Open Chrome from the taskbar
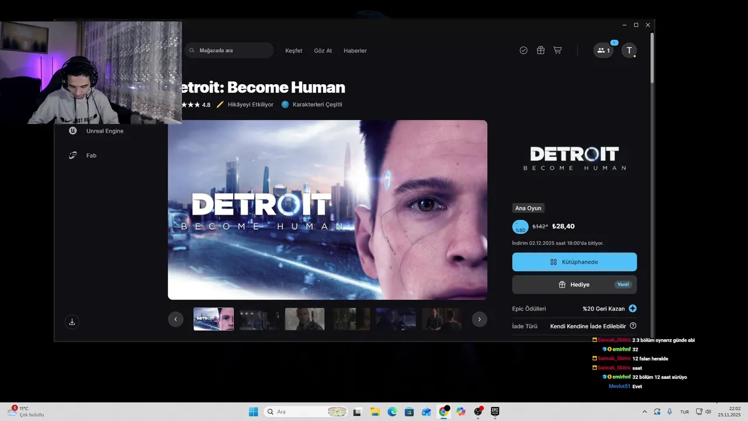This screenshot has width=748, height=421. coord(444,412)
